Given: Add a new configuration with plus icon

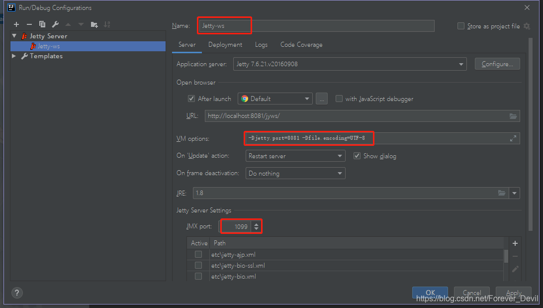Looking at the screenshot, I should pos(16,24).
